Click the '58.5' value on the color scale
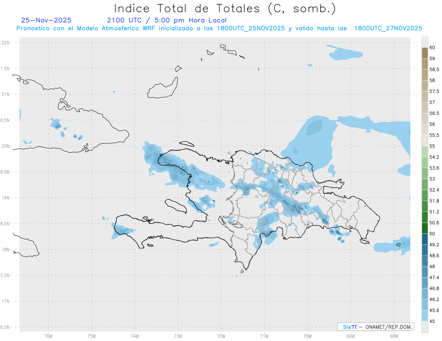The image size is (442, 341). 434,69
